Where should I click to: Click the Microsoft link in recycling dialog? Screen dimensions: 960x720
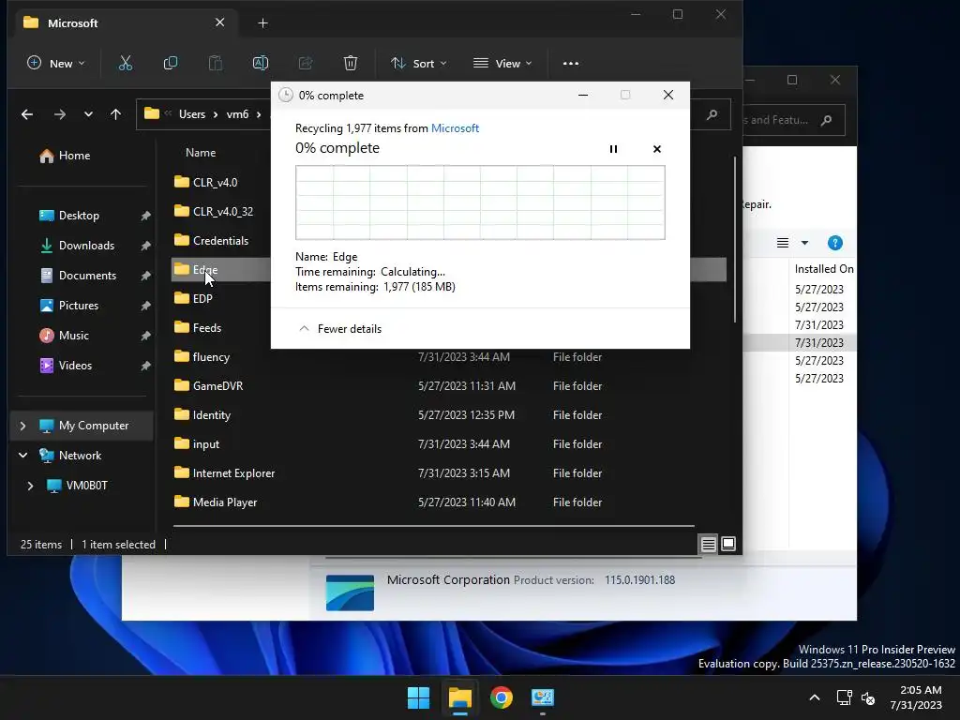(455, 127)
